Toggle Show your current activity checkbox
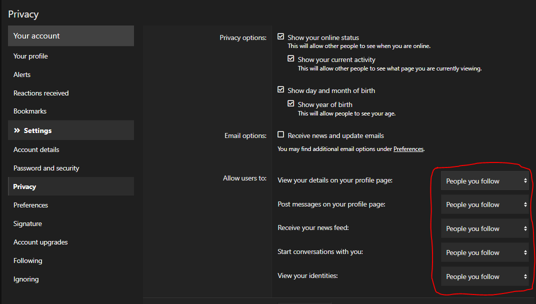The height and width of the screenshot is (304, 536). [x=291, y=59]
